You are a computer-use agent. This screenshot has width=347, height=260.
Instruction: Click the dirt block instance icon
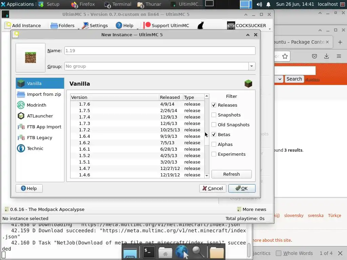point(30,58)
